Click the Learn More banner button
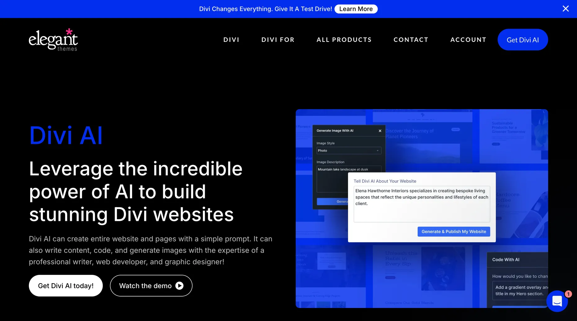 356,9
